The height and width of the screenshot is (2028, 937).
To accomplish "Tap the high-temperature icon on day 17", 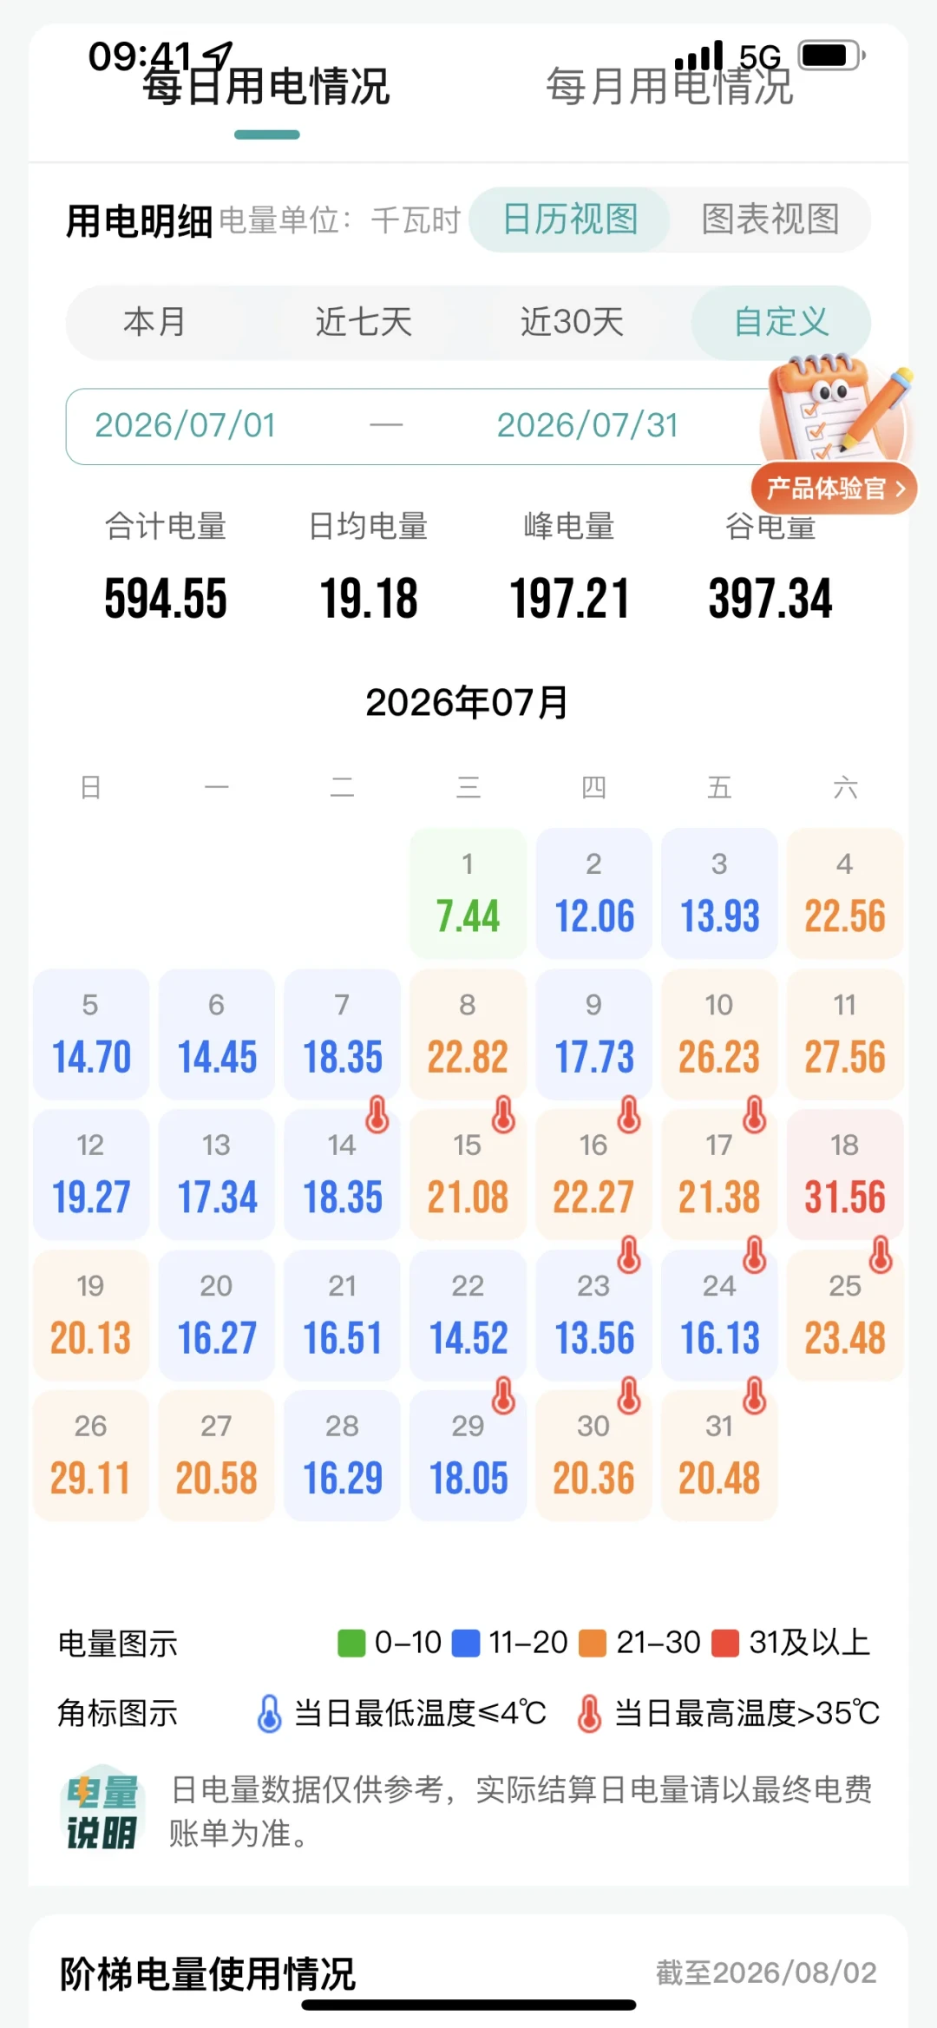I will (755, 1114).
